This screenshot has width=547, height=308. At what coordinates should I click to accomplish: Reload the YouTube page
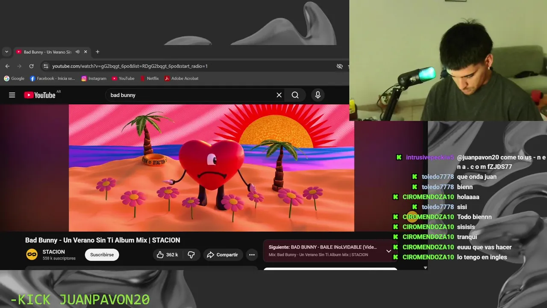pyautogui.click(x=31, y=66)
